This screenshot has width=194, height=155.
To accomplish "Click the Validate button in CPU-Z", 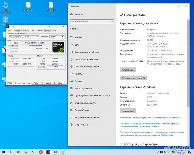I will coord(49,83).
